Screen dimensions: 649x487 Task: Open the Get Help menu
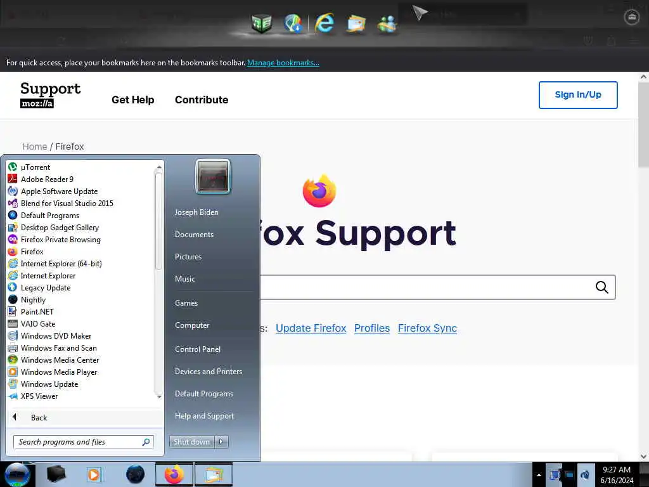[133, 100]
